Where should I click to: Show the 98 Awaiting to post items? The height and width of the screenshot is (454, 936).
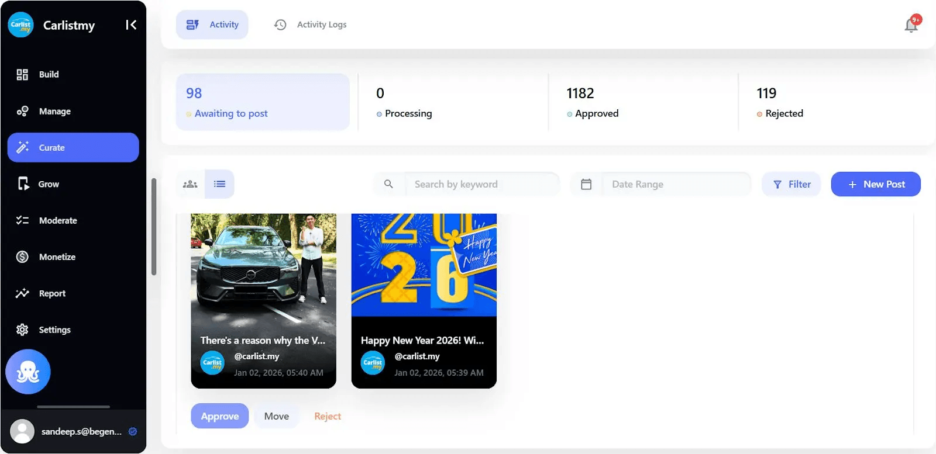pyautogui.click(x=263, y=102)
